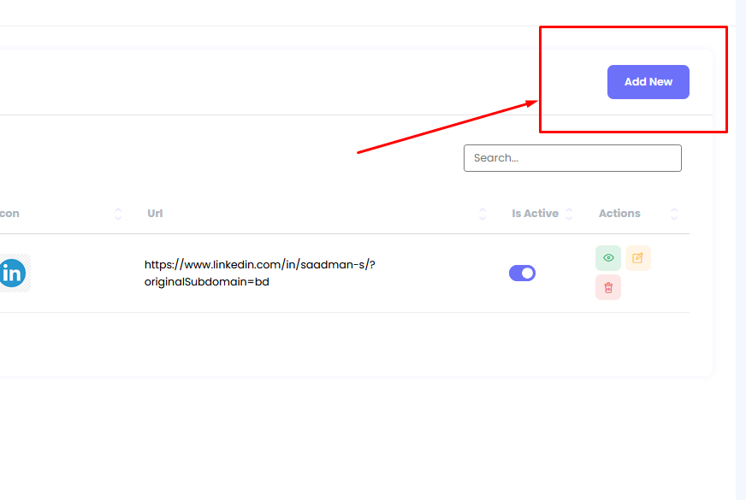This screenshot has height=500, width=746.
Task: Sort by Icon column using its arrows
Action: tap(118, 214)
